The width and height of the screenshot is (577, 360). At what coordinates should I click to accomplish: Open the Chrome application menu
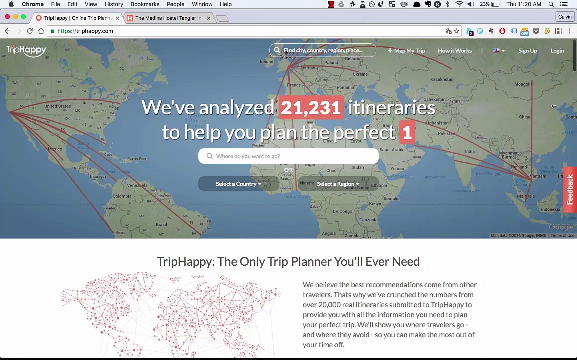pos(33,4)
